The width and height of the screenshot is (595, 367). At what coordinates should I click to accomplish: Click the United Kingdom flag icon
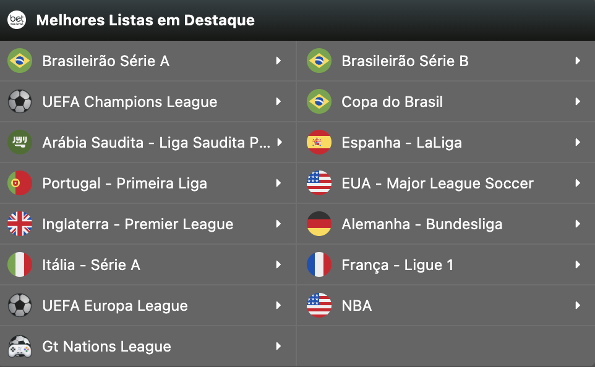[x=20, y=224]
